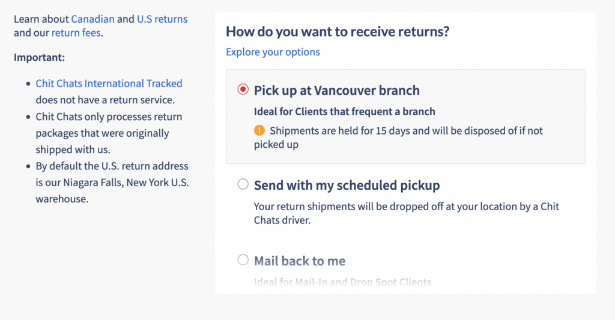Viewport: 615px width, 320px height.
Task: Click the orange warning exclamation icon
Action: click(259, 130)
